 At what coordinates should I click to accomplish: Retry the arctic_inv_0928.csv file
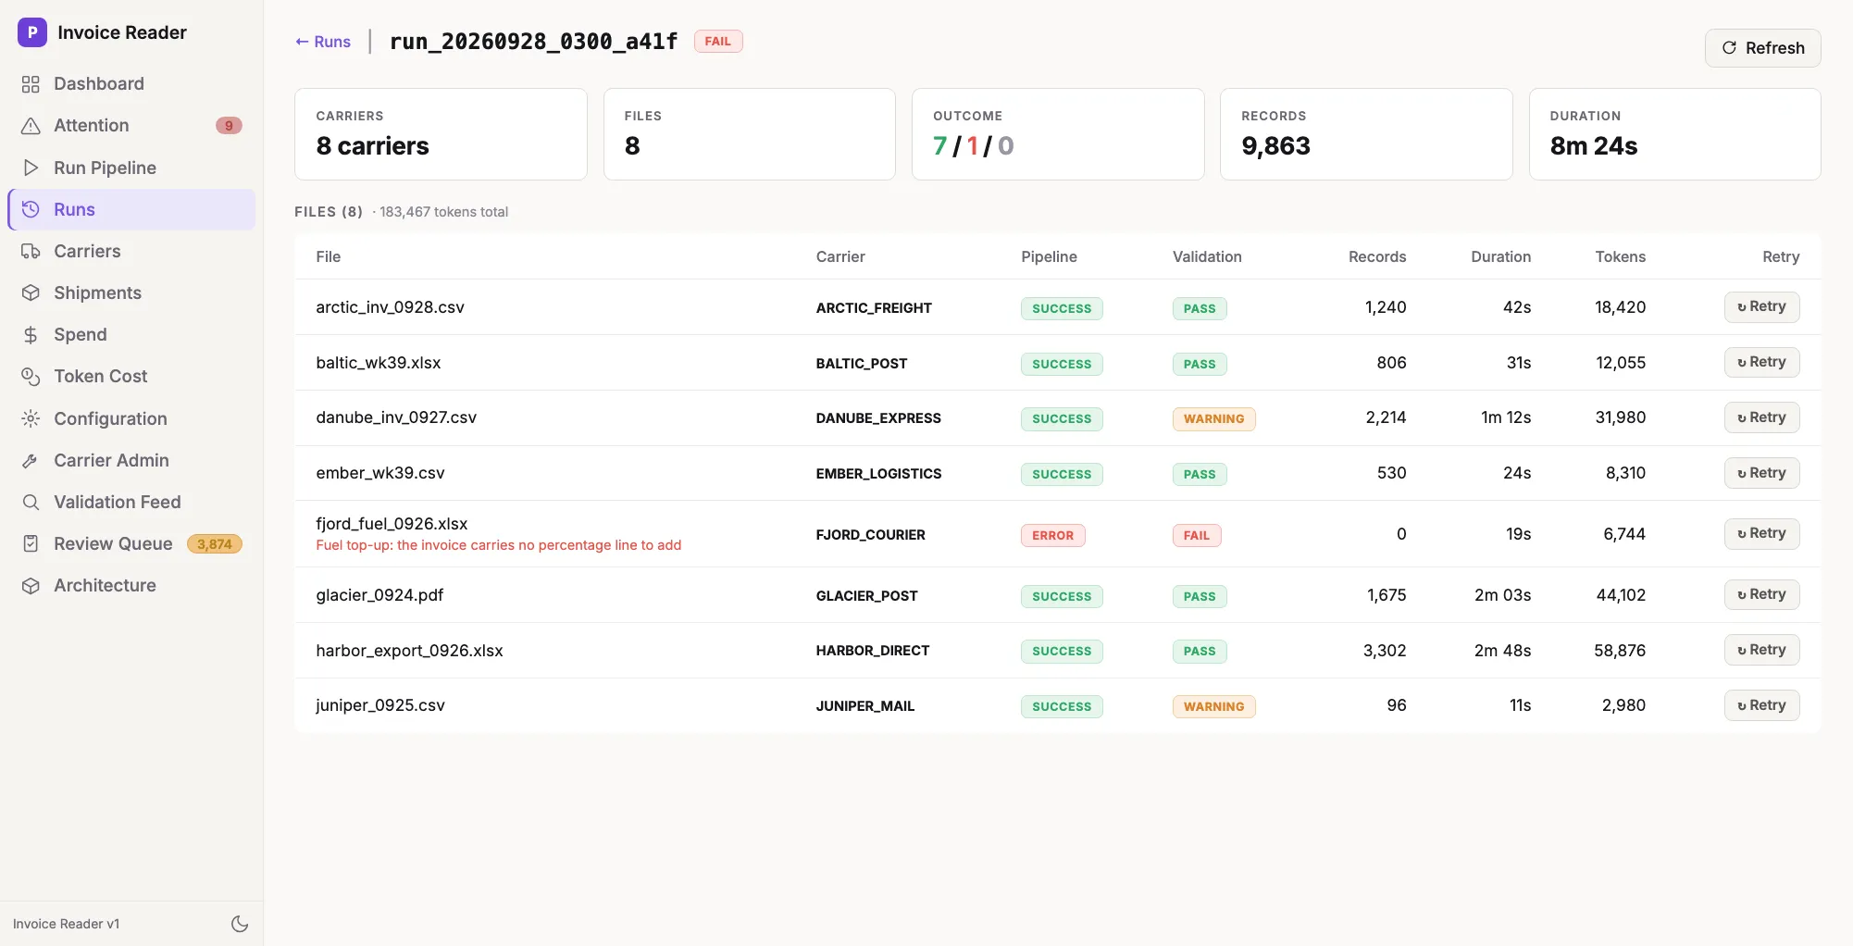1761,307
